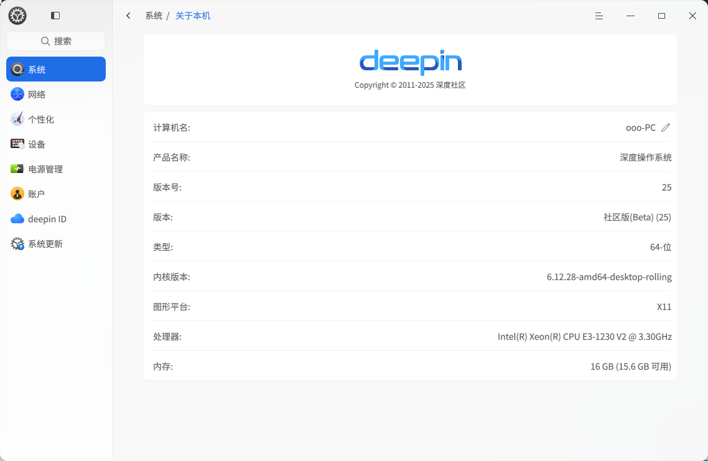Go back using the left arrow
This screenshot has height=461, width=708.
[128, 16]
